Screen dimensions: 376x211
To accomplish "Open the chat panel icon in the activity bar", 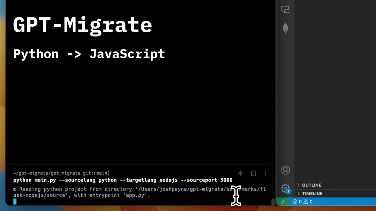I will tap(285, 10).
